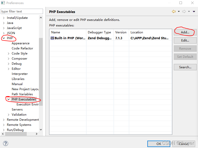Click the Add... button
198x148 pixels.
point(185,32)
